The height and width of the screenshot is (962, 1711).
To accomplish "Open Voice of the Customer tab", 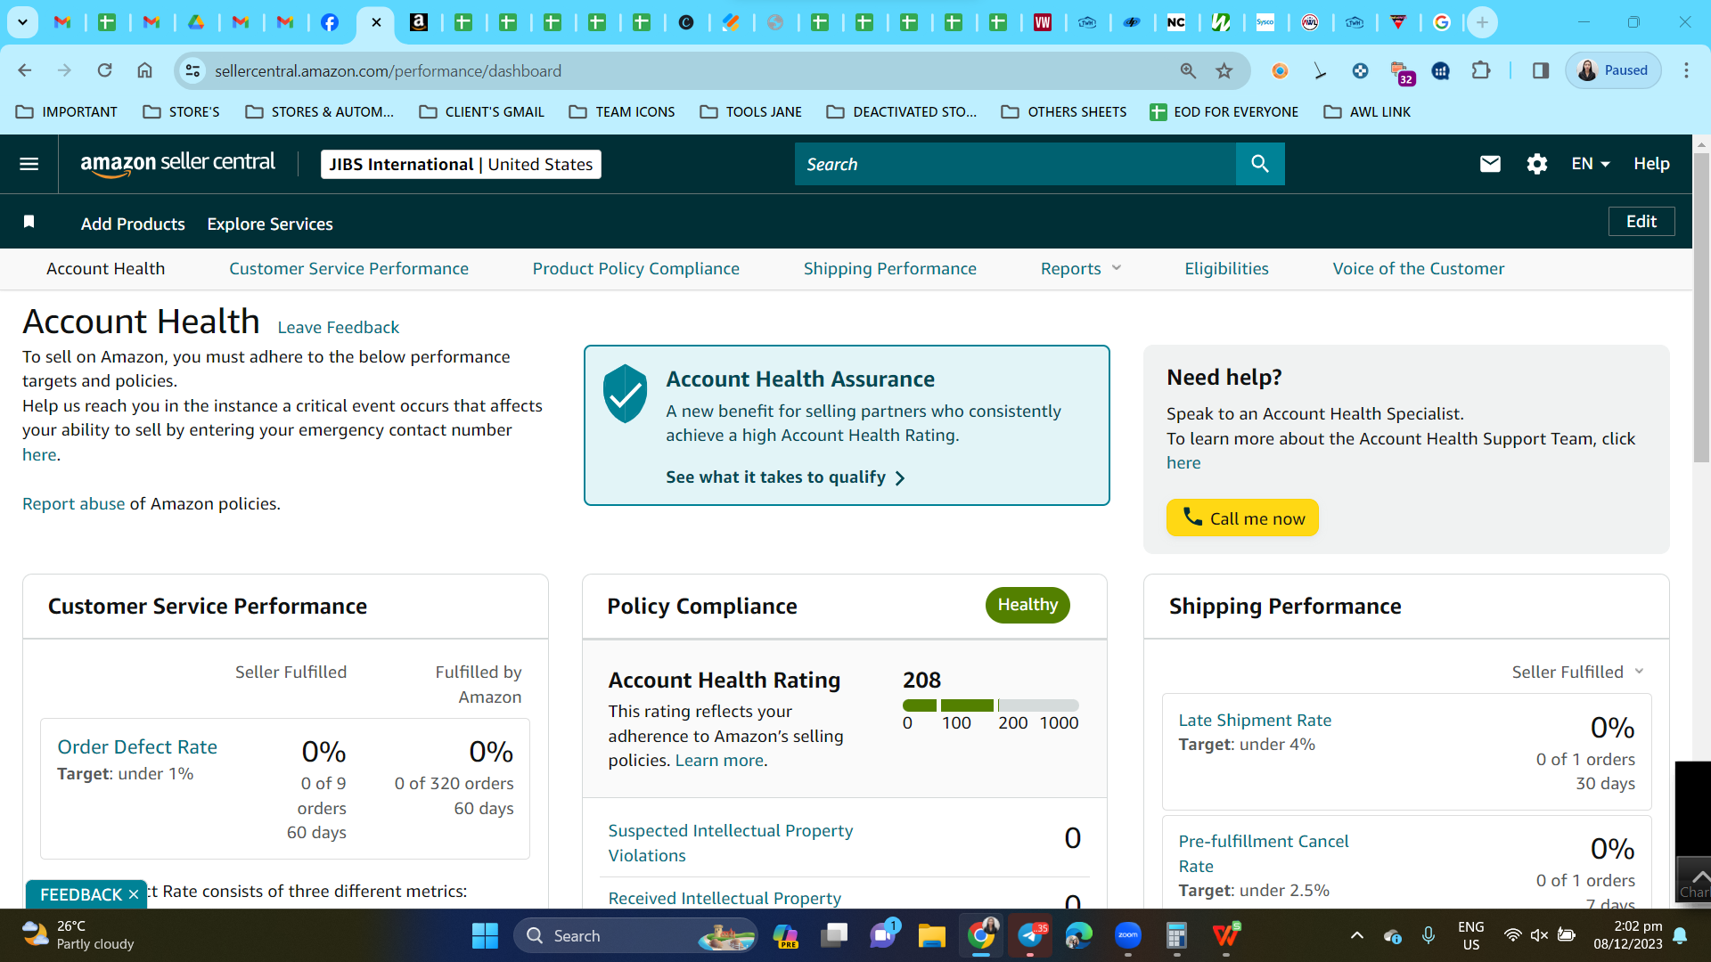I will [x=1418, y=269].
